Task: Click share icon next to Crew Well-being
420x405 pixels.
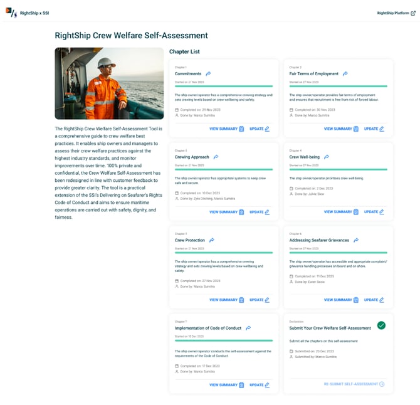Action: (x=327, y=157)
